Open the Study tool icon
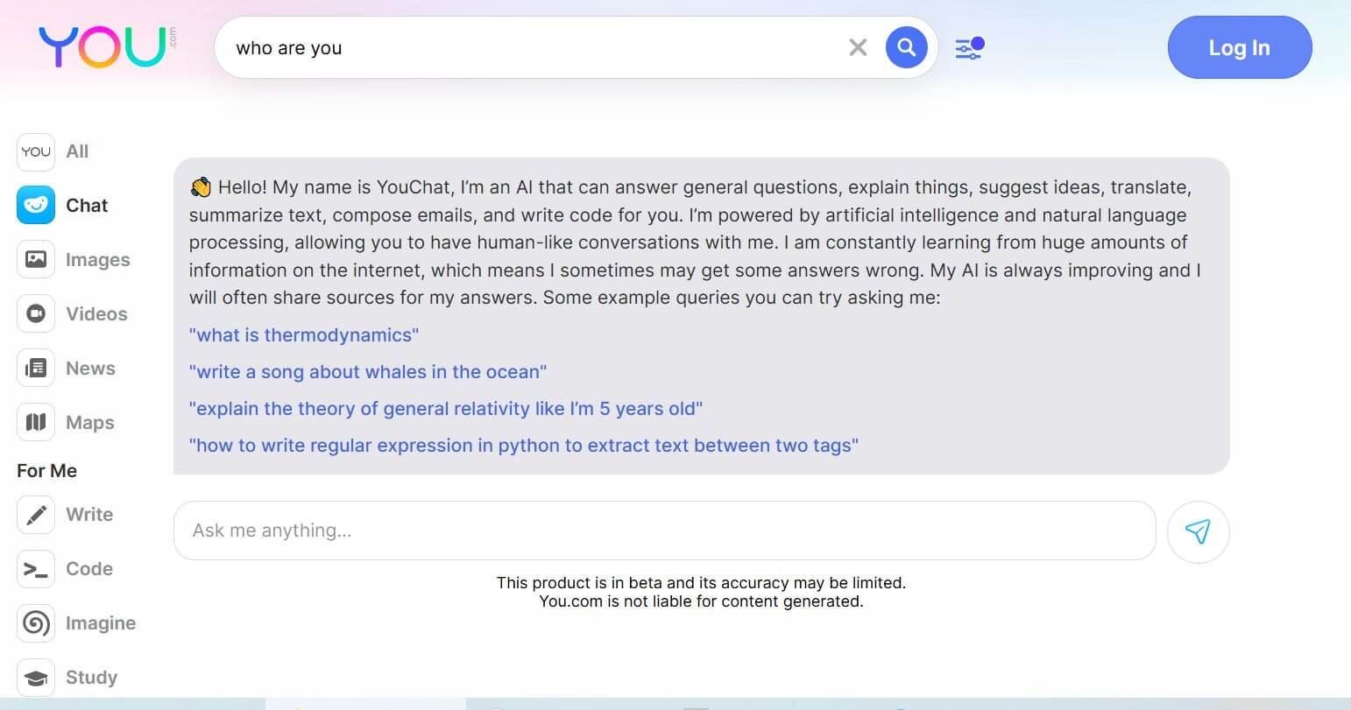Screen dimensions: 1351x710 (35, 677)
